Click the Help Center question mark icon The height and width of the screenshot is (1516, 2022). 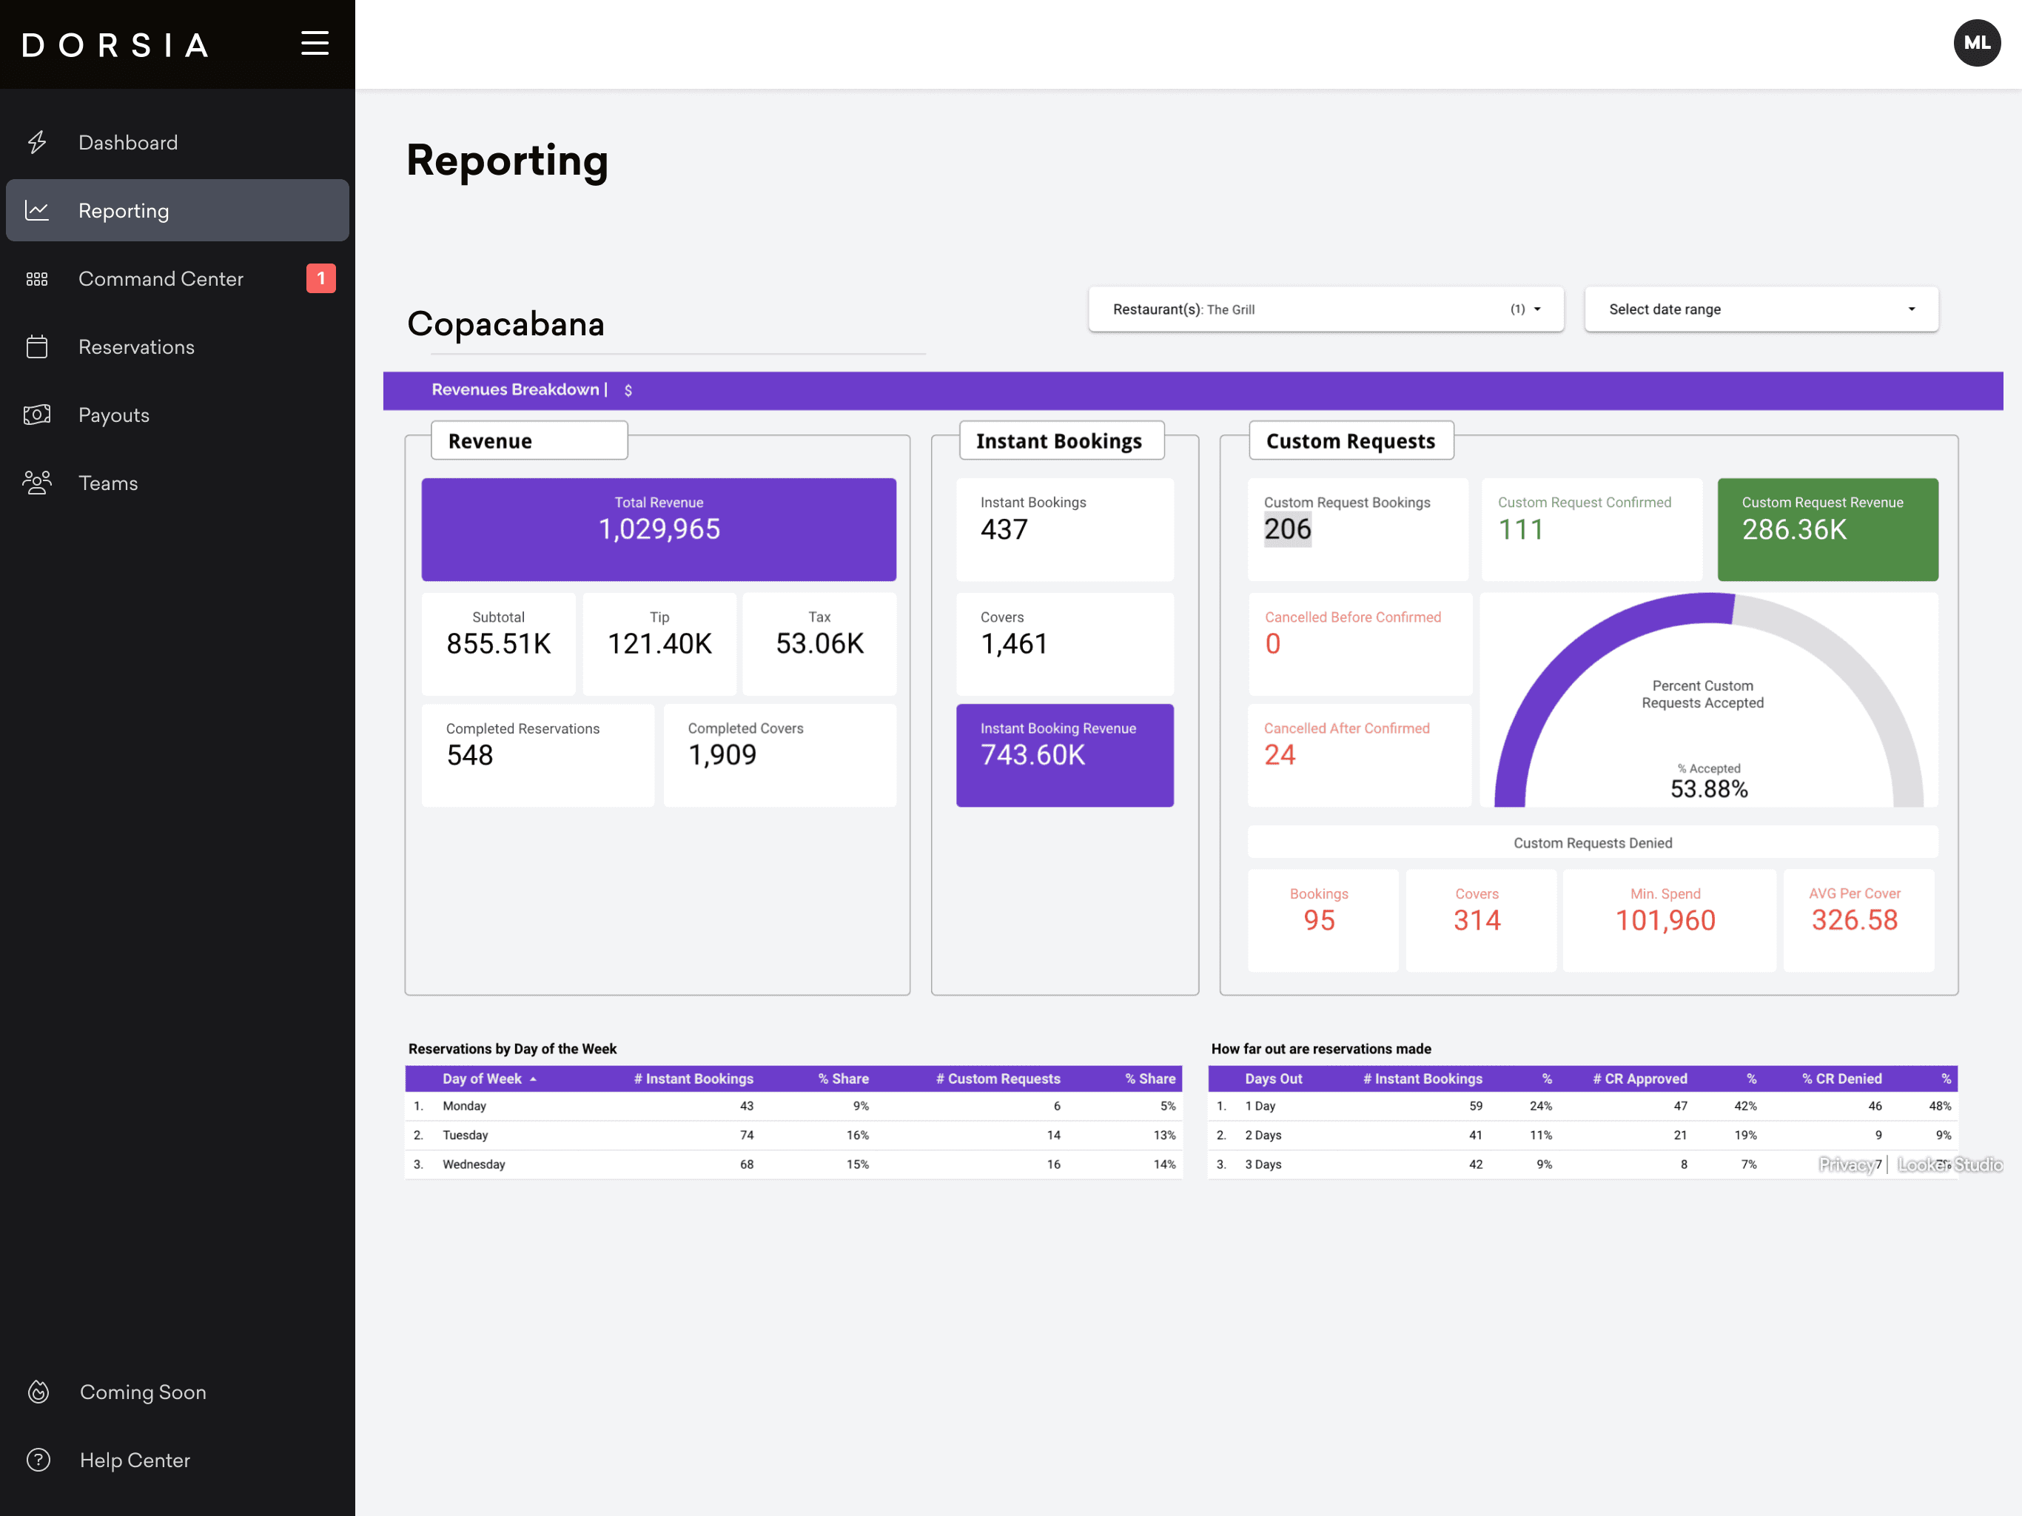38,1460
